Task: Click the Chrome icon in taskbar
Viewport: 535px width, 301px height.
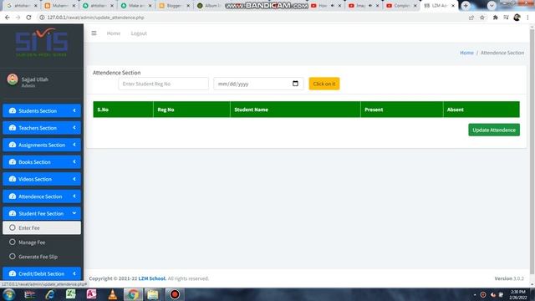Action: (133, 294)
